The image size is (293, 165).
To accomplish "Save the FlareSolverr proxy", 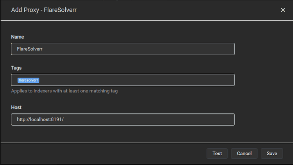I will tap(272, 153).
